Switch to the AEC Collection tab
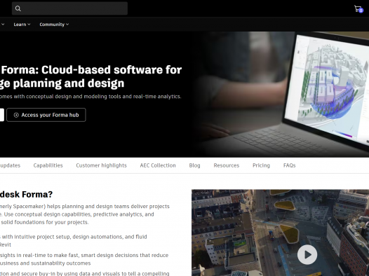This screenshot has width=369, height=276. (158, 165)
